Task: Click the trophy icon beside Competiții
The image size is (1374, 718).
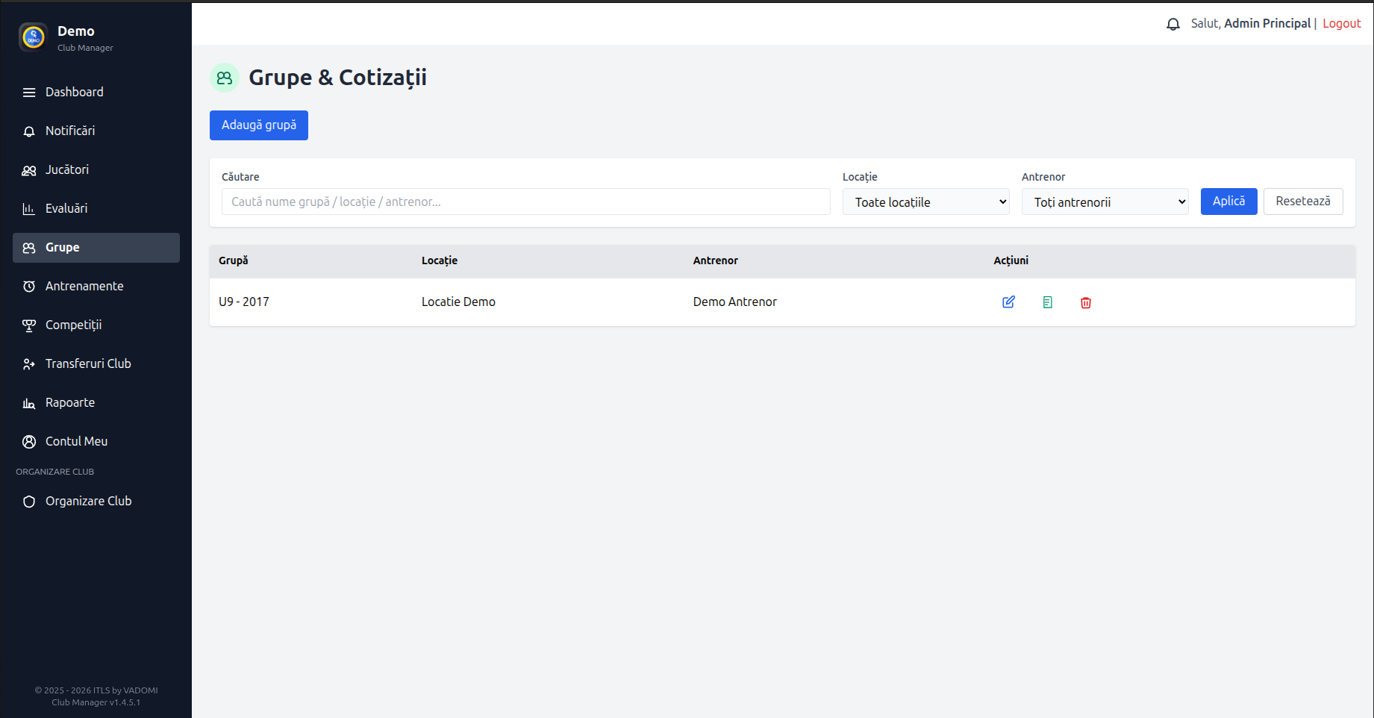Action: (x=29, y=325)
